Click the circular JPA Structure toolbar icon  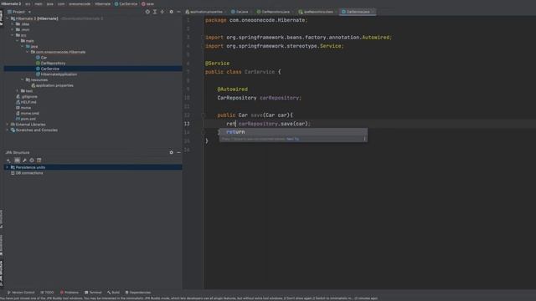(x=32, y=161)
